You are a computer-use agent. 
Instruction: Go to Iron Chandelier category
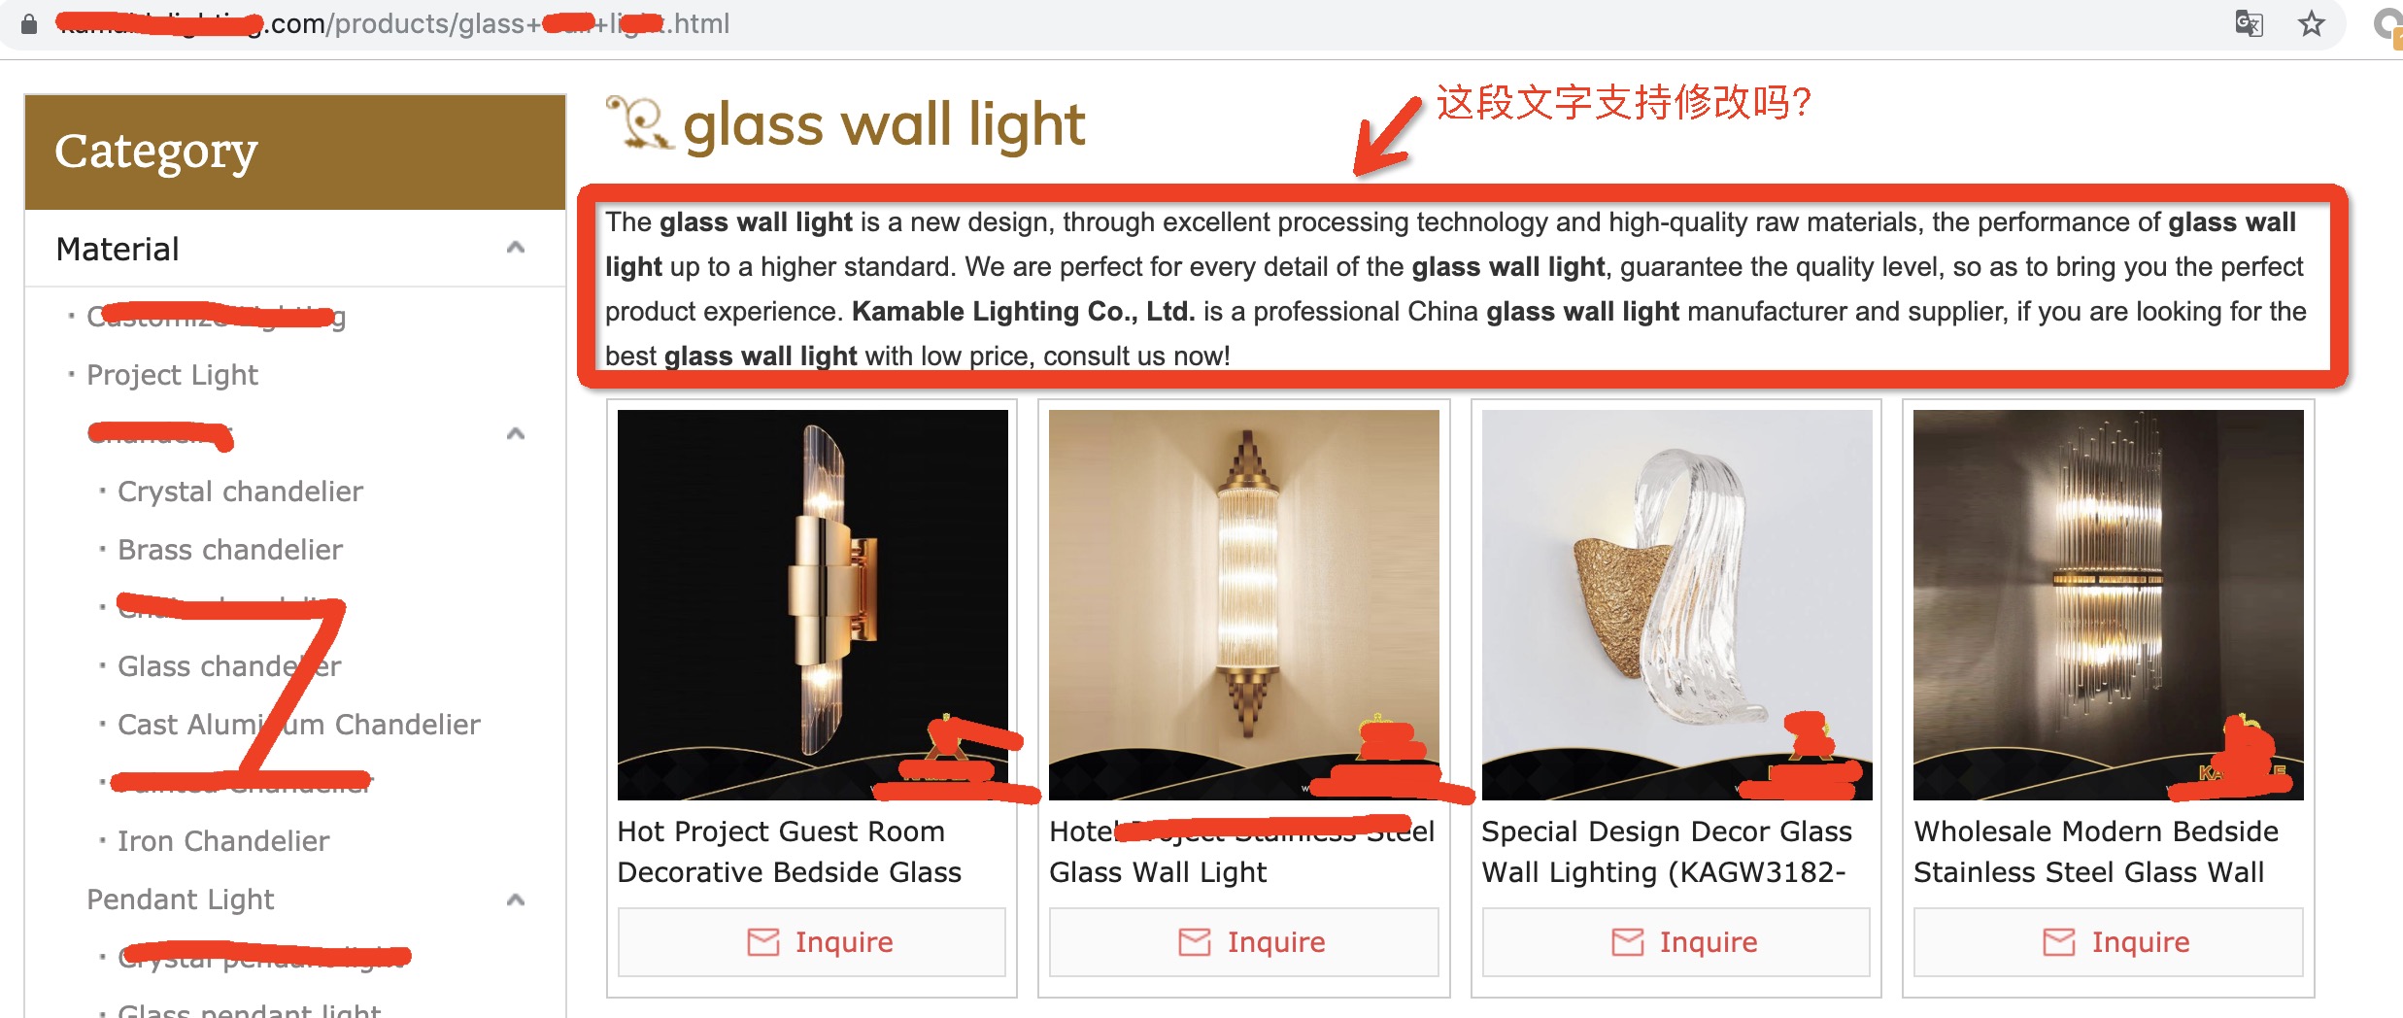(223, 841)
